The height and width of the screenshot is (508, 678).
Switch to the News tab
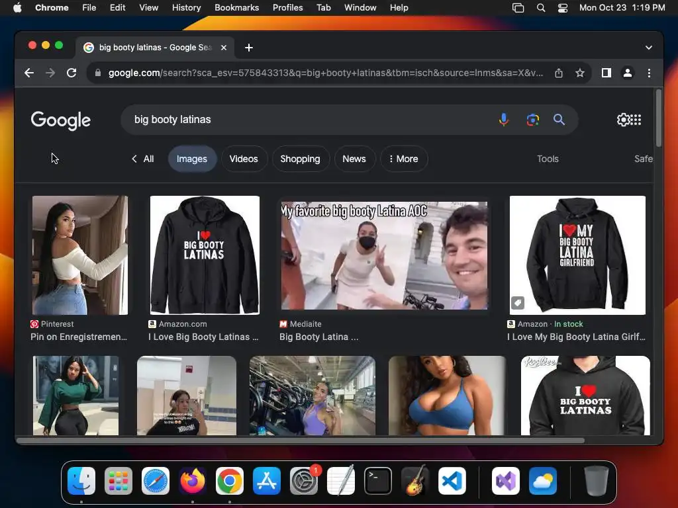pyautogui.click(x=354, y=159)
